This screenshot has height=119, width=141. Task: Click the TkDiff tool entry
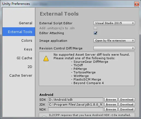click(78, 65)
